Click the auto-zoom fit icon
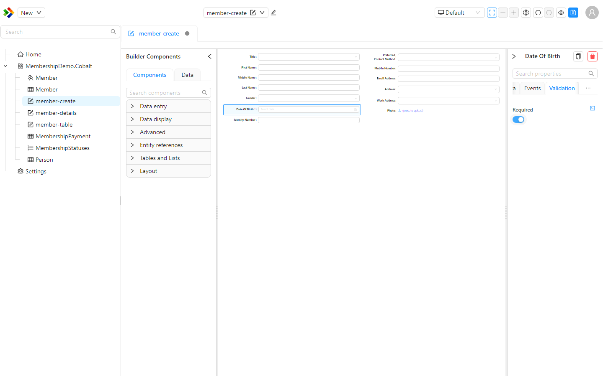The image size is (603, 376). click(492, 13)
